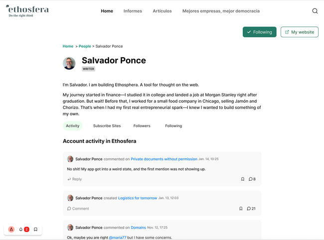Select the Following profile tab
The width and height of the screenshot is (324, 240).
point(173,126)
